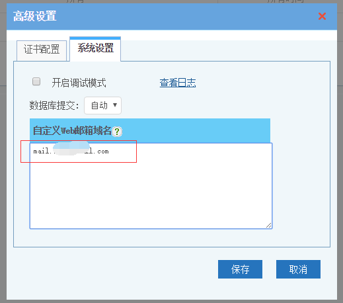Click the 自动 option text in combo box

tap(99, 105)
